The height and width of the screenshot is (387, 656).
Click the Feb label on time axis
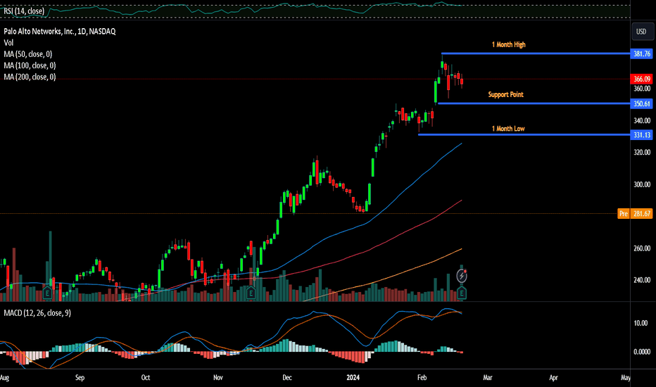point(422,377)
